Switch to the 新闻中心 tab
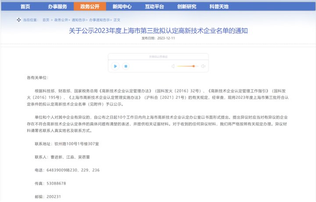This screenshot has width=316, height=202. tap(122, 7)
